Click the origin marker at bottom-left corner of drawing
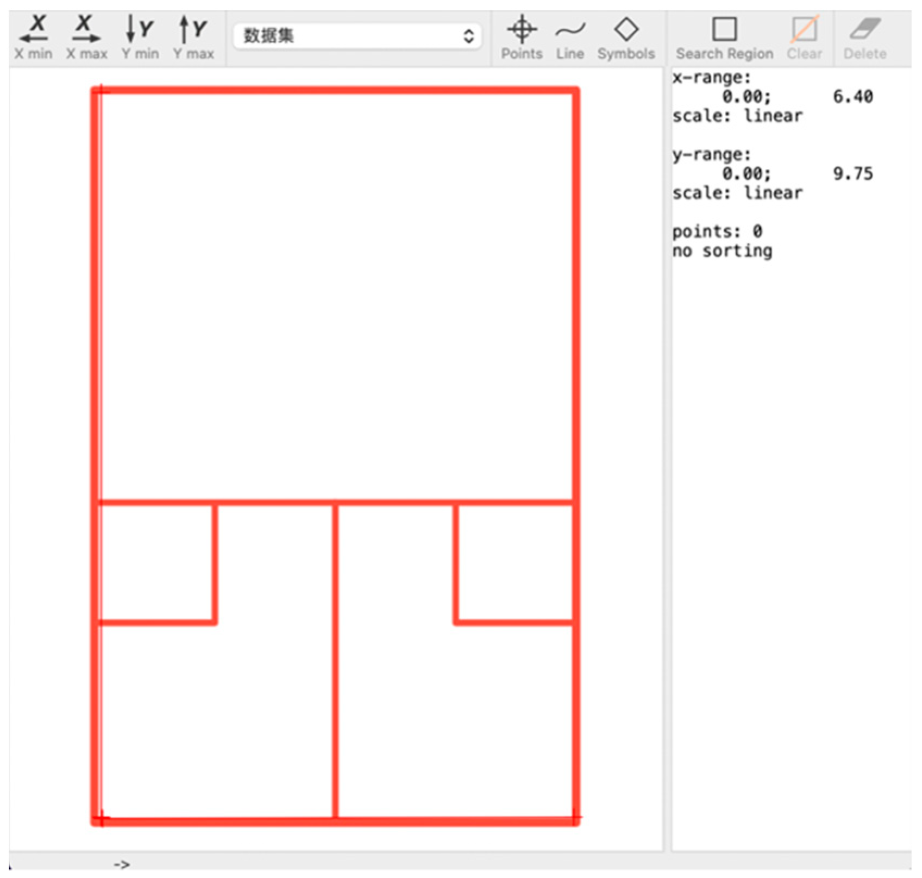 (x=101, y=818)
